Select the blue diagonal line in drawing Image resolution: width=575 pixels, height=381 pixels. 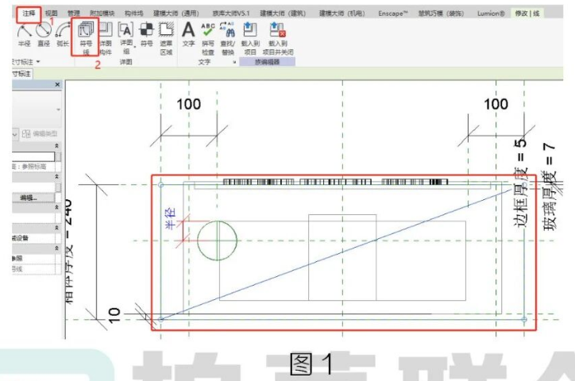(337, 253)
